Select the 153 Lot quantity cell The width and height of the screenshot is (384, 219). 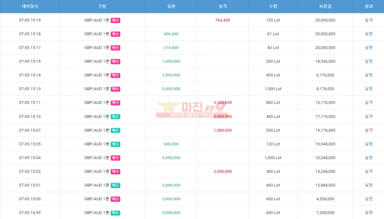point(273,20)
